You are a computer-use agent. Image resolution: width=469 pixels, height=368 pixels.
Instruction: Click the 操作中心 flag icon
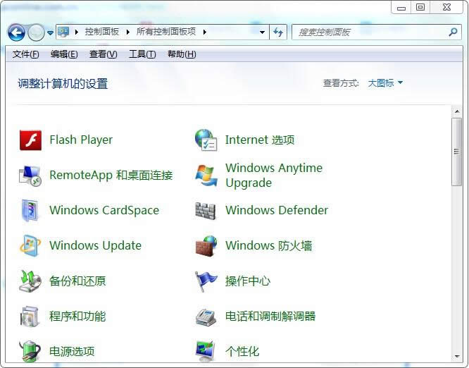tap(206, 281)
